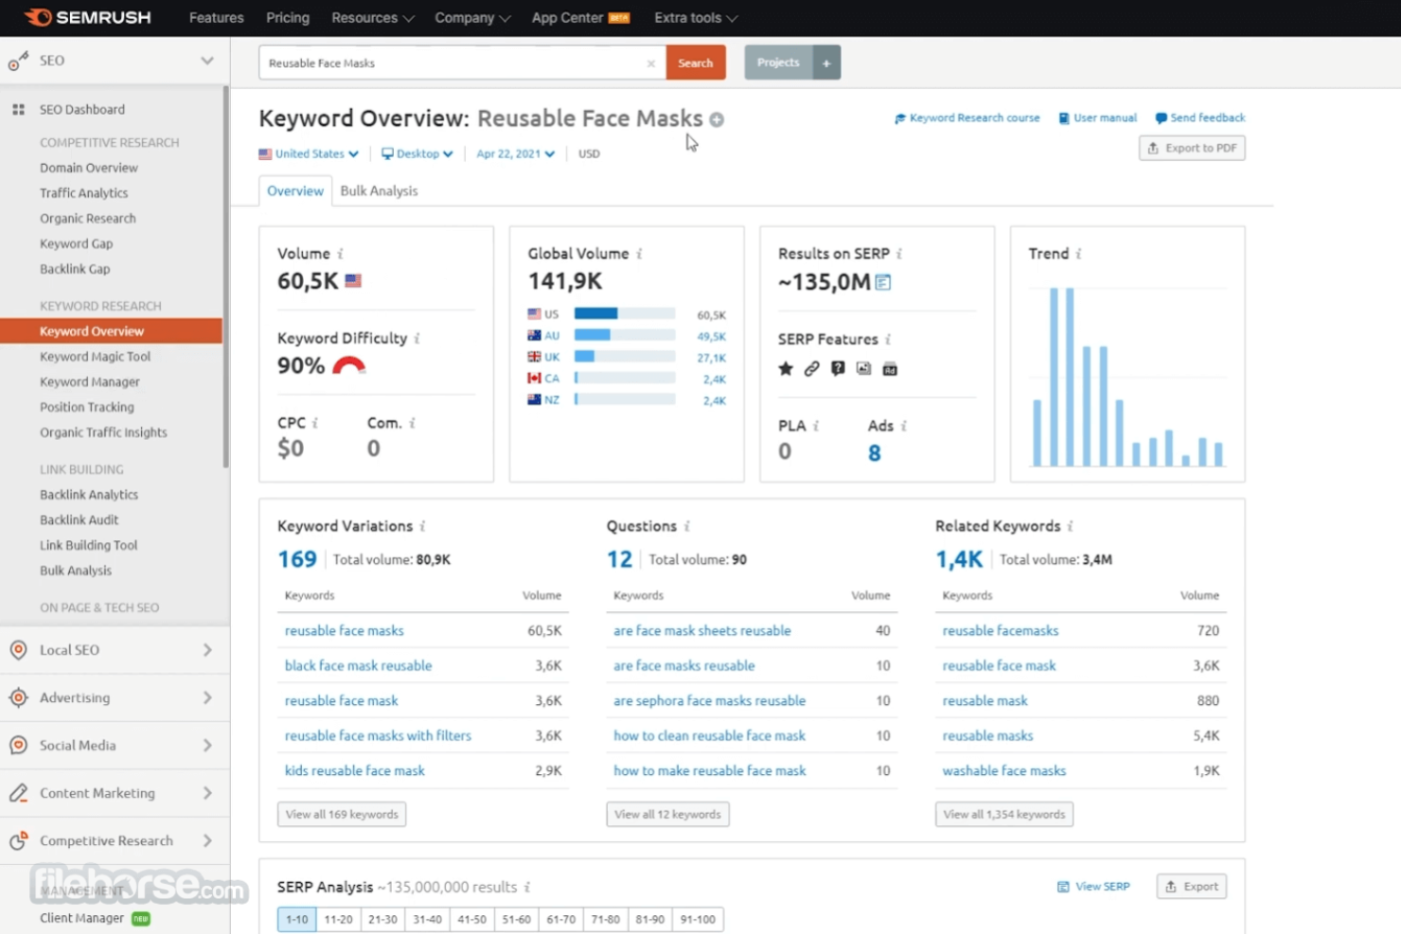
Task: Click Export to PDF button
Action: click(1192, 149)
